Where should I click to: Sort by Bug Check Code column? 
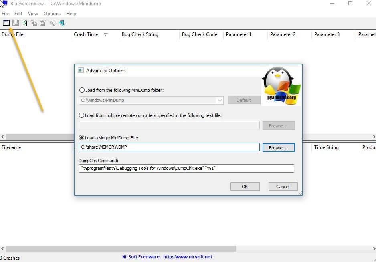(201, 34)
